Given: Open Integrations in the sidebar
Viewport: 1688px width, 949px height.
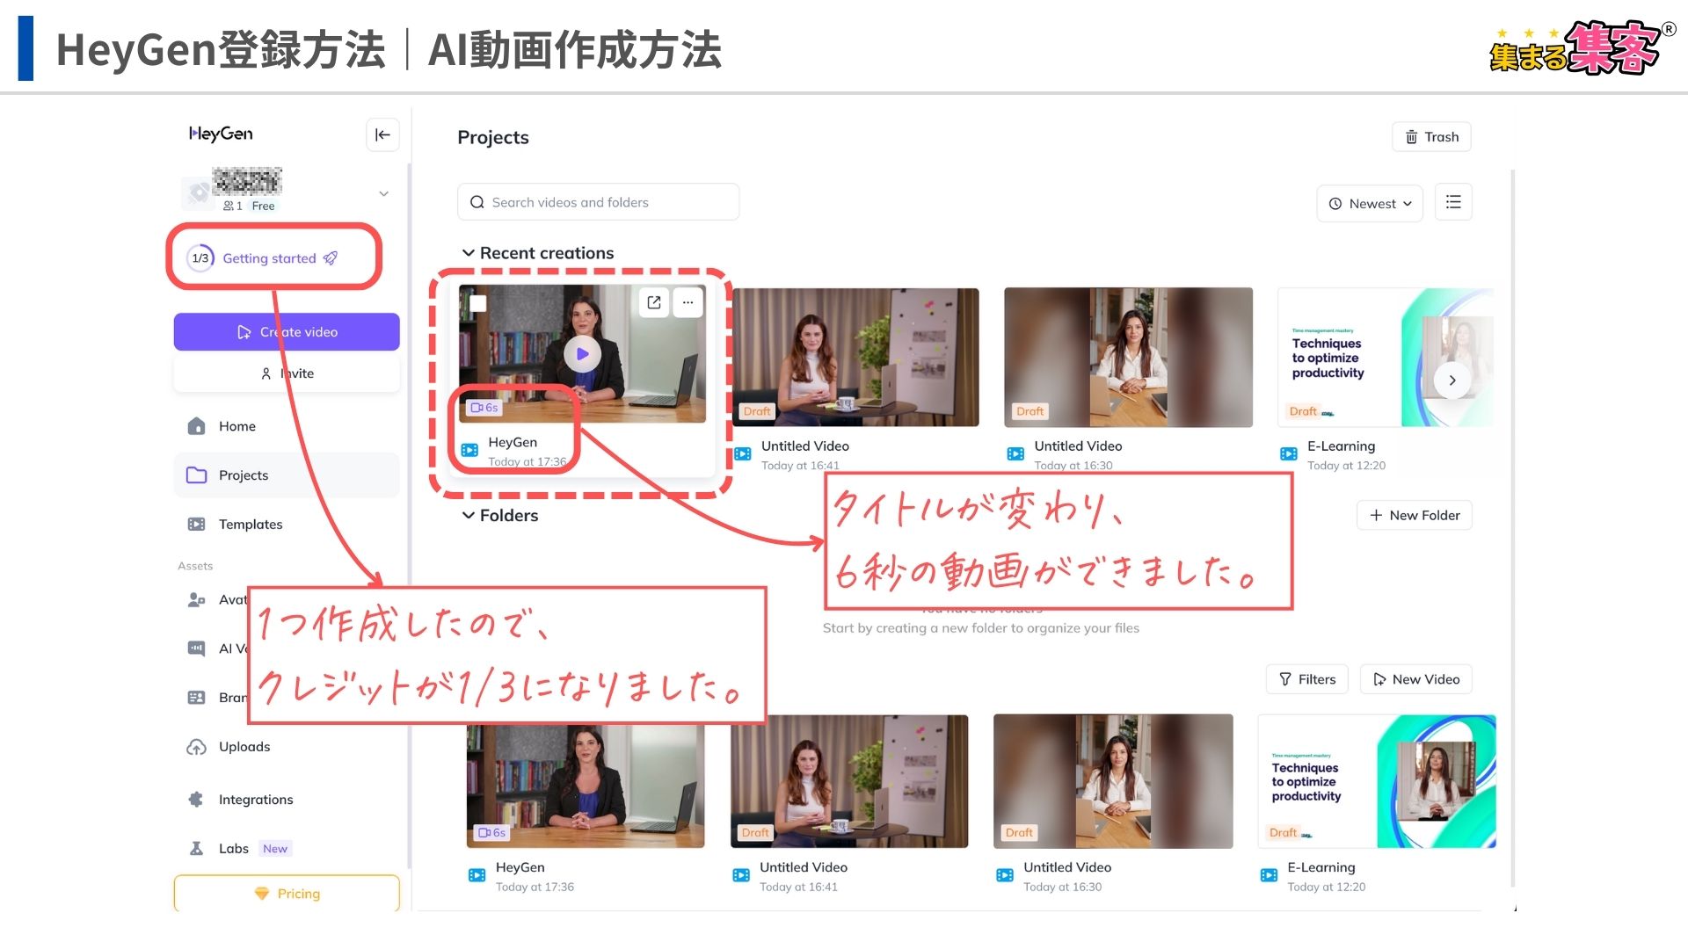Looking at the screenshot, I should 287,800.
